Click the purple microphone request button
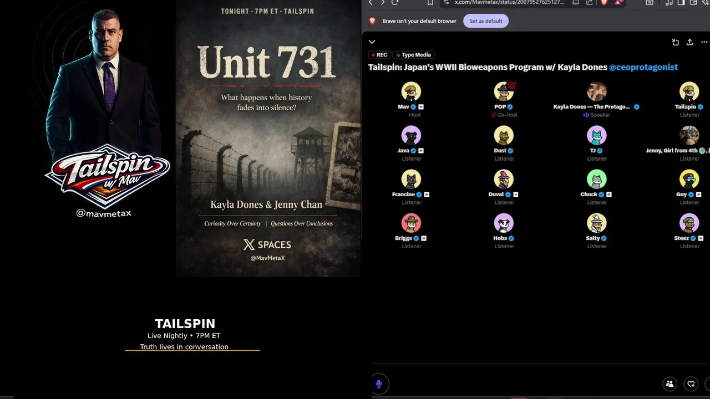 coord(379,383)
